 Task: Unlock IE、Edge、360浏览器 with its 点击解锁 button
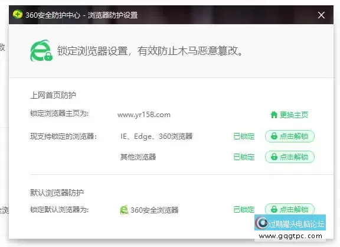(290, 136)
